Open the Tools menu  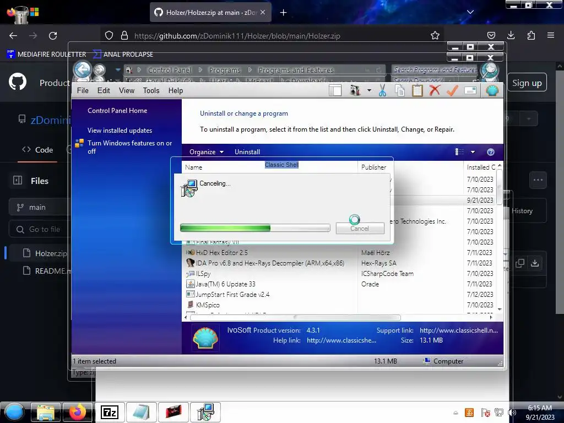[151, 91]
